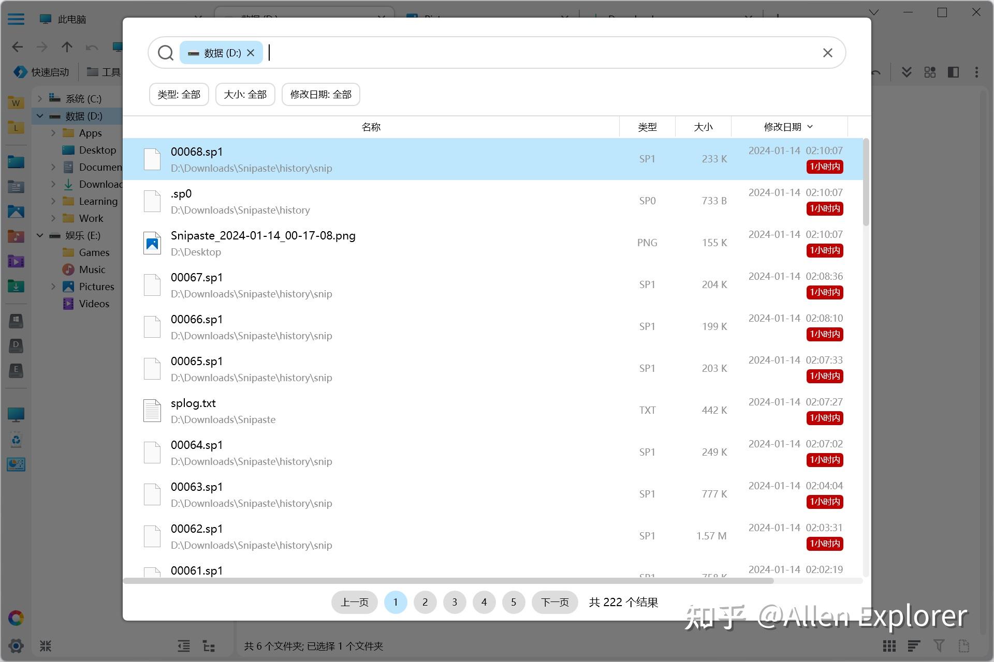Open the 修改日期: 全部 filter dropdown

pyautogui.click(x=320, y=95)
